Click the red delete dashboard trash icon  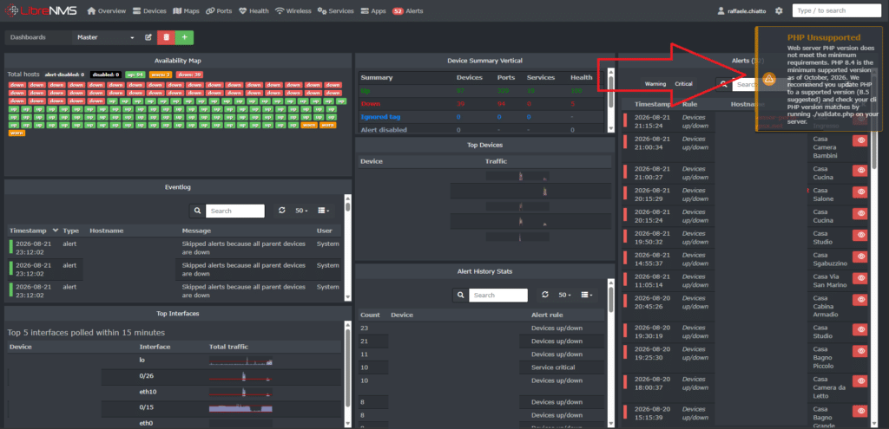(x=166, y=37)
